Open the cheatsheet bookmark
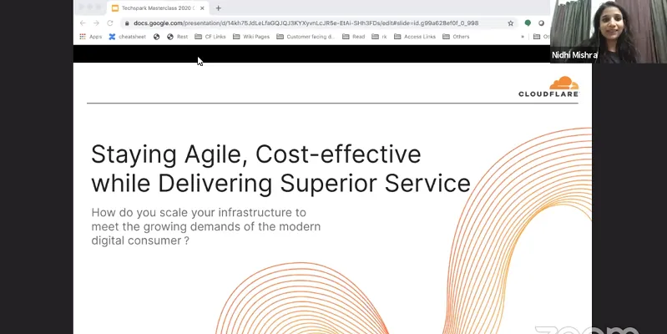Viewport: 667px width, 334px height. click(128, 37)
